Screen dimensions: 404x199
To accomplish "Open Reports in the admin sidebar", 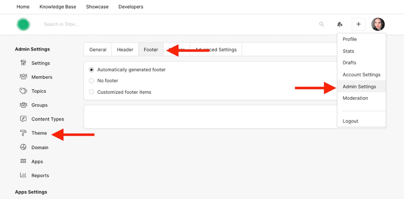I will click(40, 176).
